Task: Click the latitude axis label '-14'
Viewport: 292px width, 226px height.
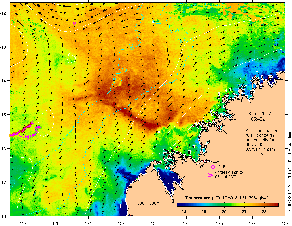Action: click(4, 80)
